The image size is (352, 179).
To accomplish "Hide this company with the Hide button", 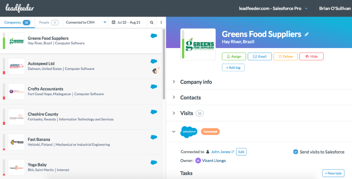I will (x=311, y=56).
